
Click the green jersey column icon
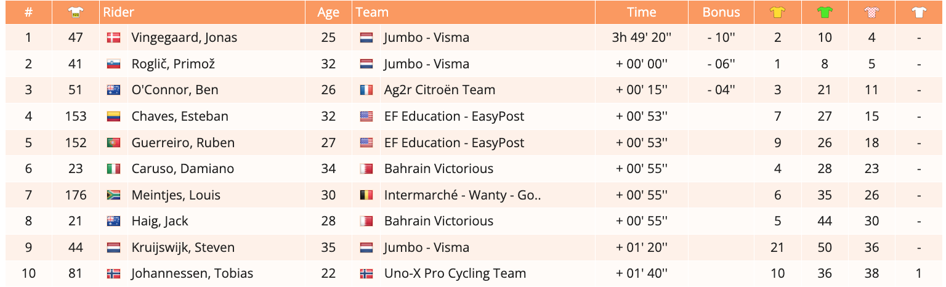[825, 12]
